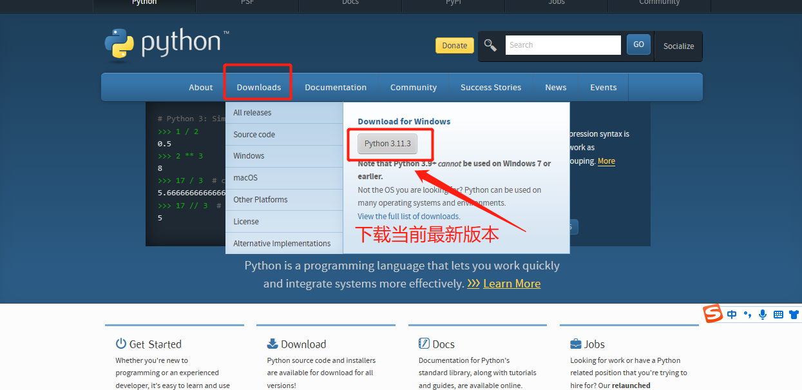Click the Learn More link
Image resolution: width=802 pixels, height=390 pixels.
tap(511, 284)
